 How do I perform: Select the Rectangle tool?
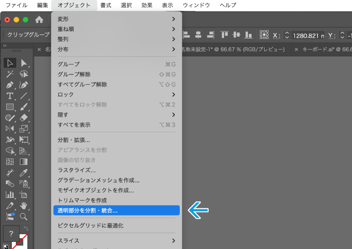click(x=10, y=107)
